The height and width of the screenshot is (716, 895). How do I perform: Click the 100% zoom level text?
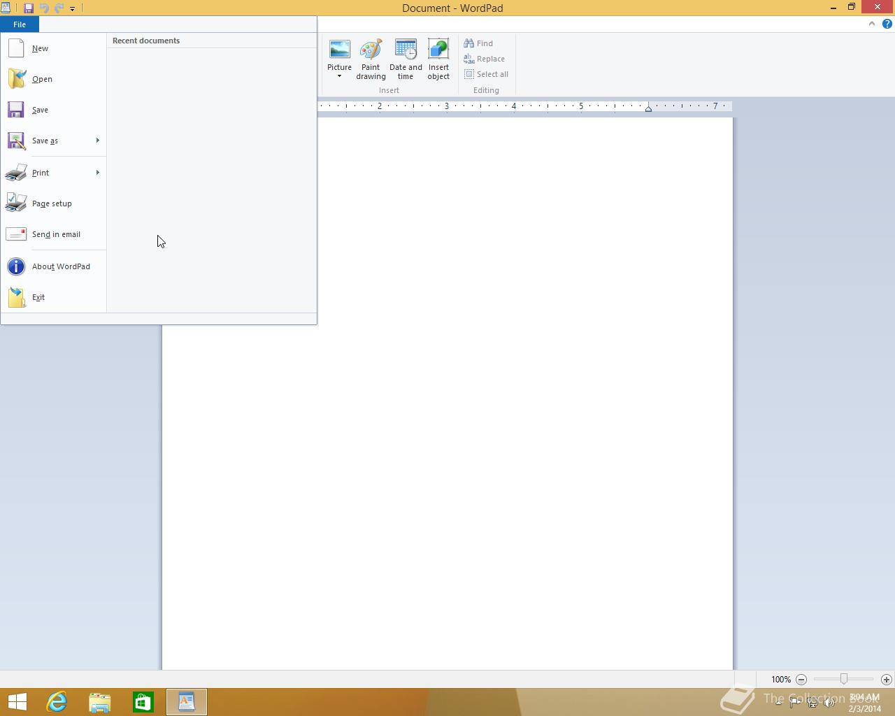click(781, 680)
